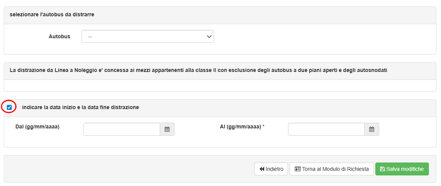Click the 'selezionare l'autobus da distrarre' heading
This screenshot has height=186, width=441.
52,15
